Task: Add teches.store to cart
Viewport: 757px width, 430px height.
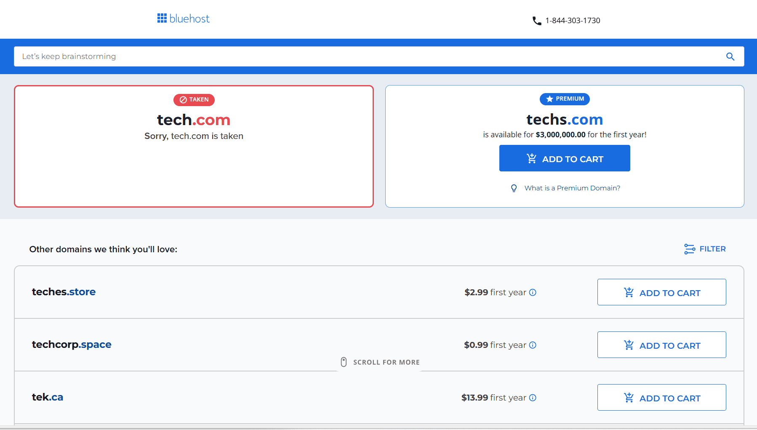Action: [x=661, y=292]
